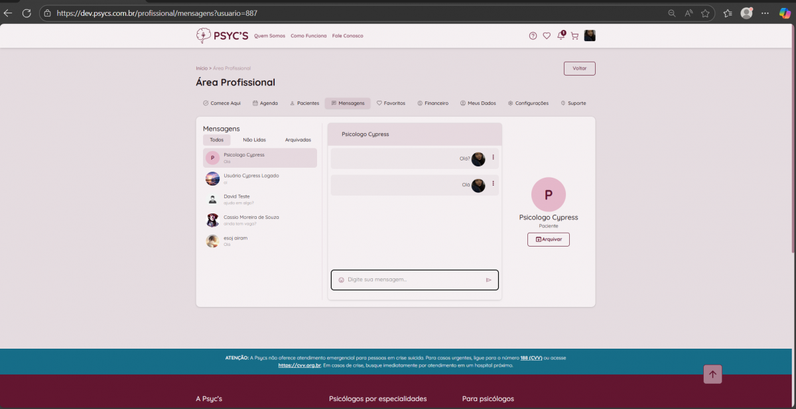Open the shopping cart icon

574,36
